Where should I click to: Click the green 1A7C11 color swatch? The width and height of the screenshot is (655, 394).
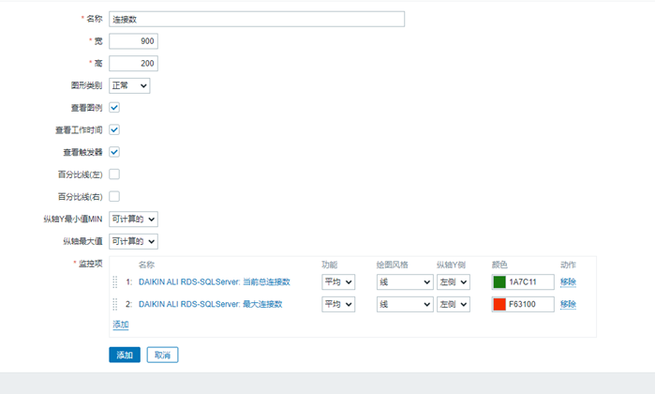click(x=499, y=281)
